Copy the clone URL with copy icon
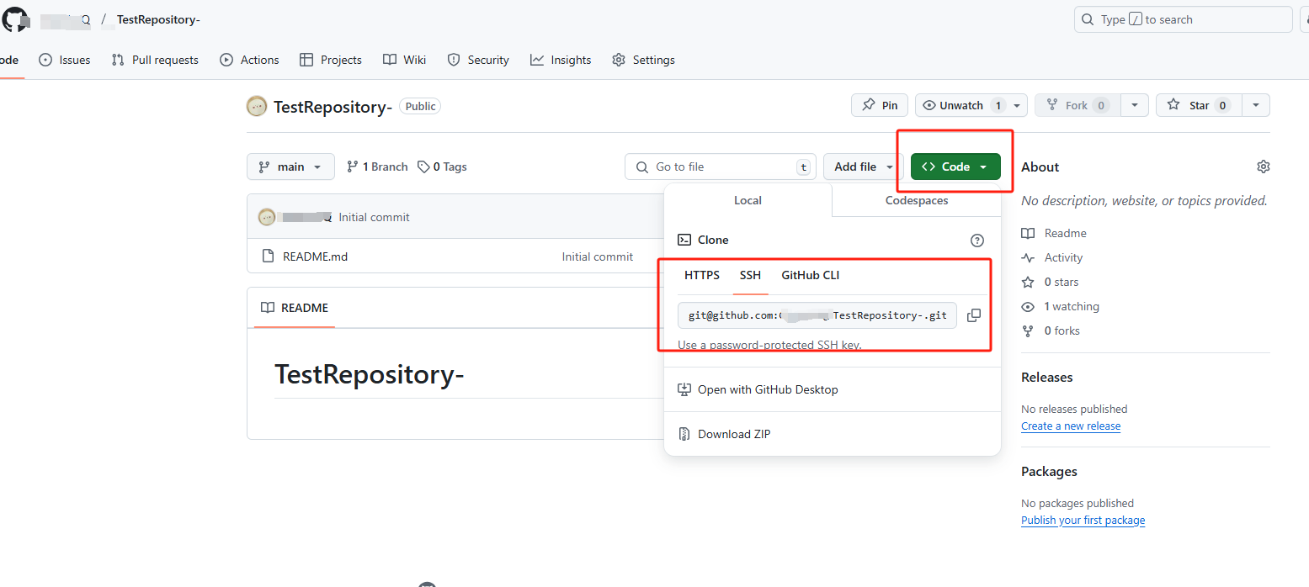This screenshot has width=1309, height=587. [x=974, y=315]
